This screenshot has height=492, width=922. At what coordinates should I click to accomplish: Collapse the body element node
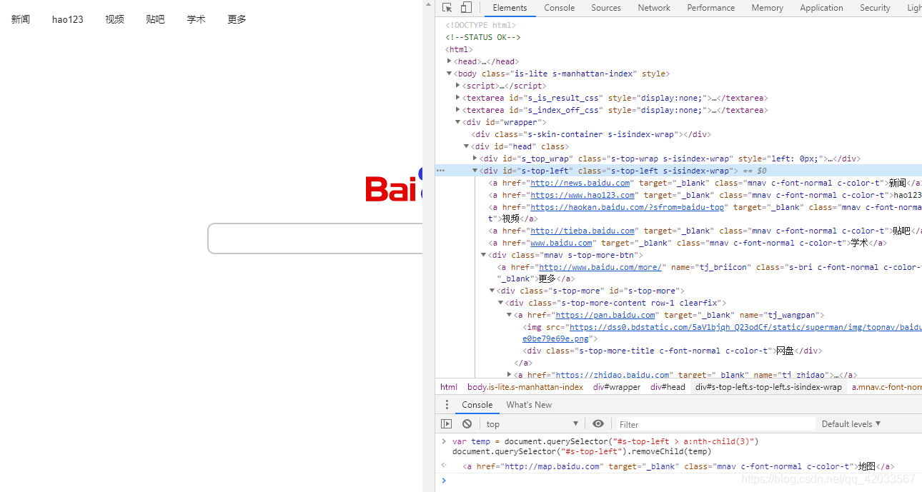point(450,74)
